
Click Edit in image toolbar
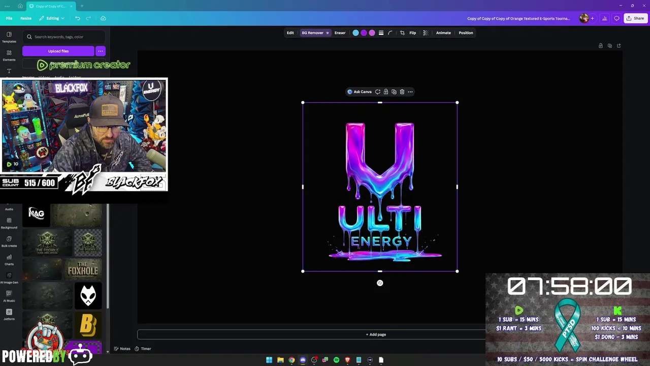click(x=290, y=33)
